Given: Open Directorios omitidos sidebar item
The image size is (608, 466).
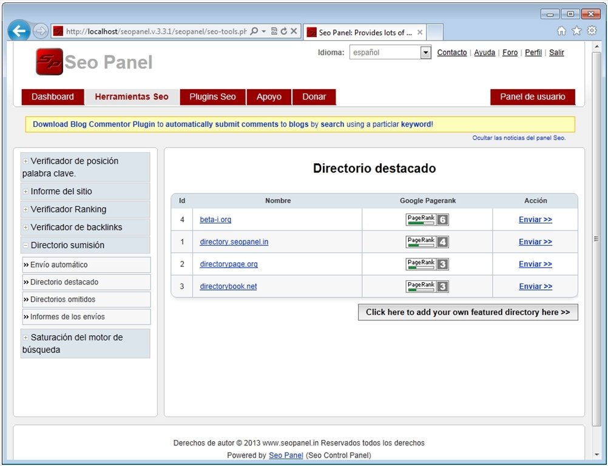Looking at the screenshot, I should pyautogui.click(x=87, y=299).
